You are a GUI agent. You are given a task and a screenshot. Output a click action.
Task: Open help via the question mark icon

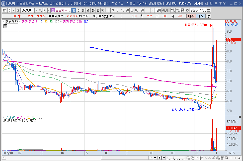(x=224, y=3)
